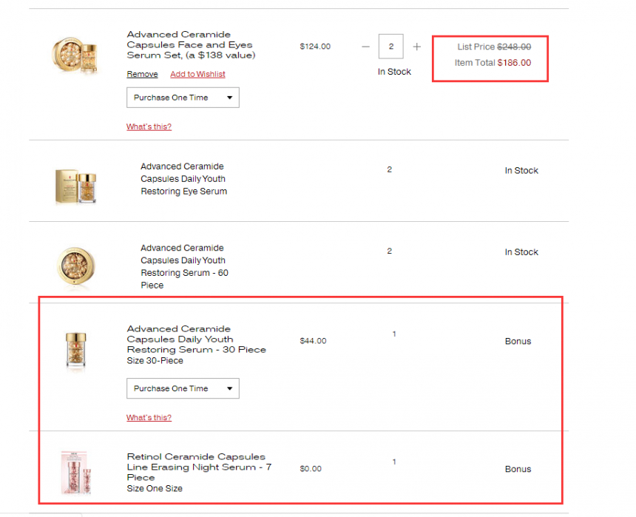Image resolution: width=636 pixels, height=517 pixels.
Task: Remove the Face and Eyes Serum Set
Action: 142,74
